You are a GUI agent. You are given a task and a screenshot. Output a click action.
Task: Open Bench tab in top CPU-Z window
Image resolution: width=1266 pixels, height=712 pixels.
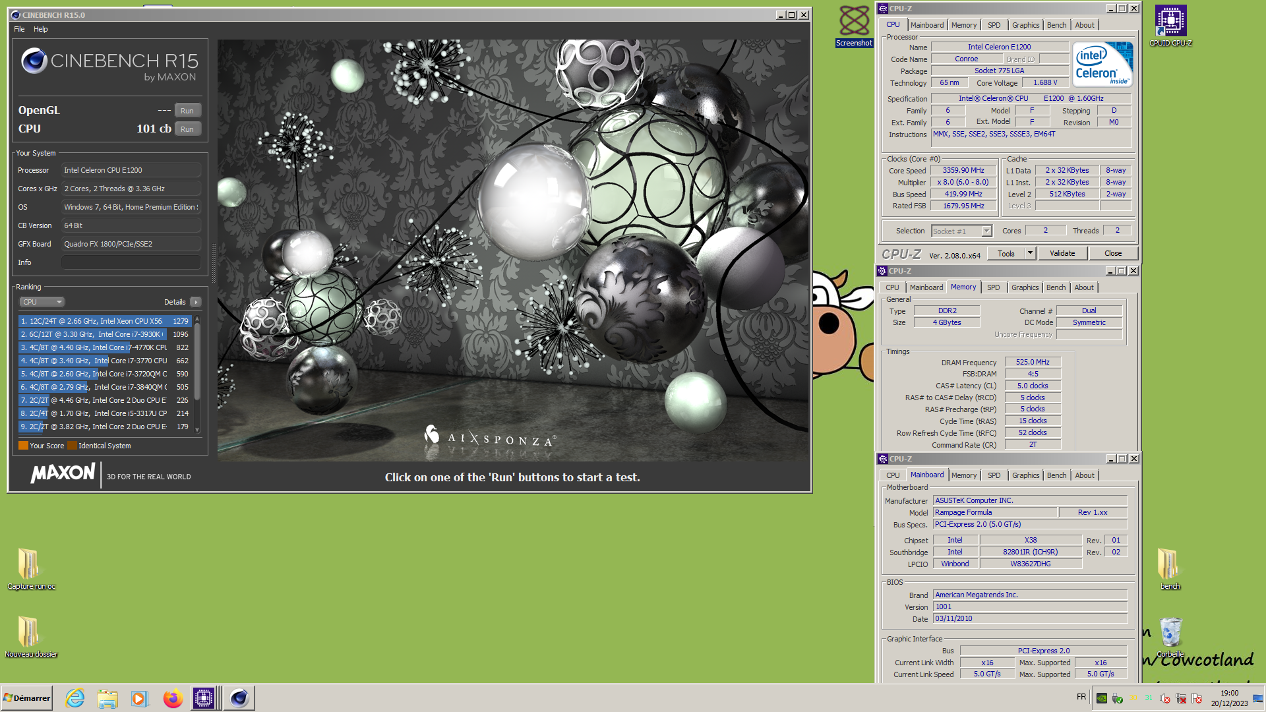tap(1056, 25)
